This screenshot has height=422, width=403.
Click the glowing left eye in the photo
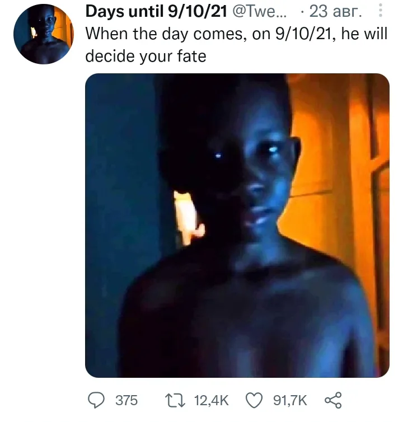coord(218,155)
